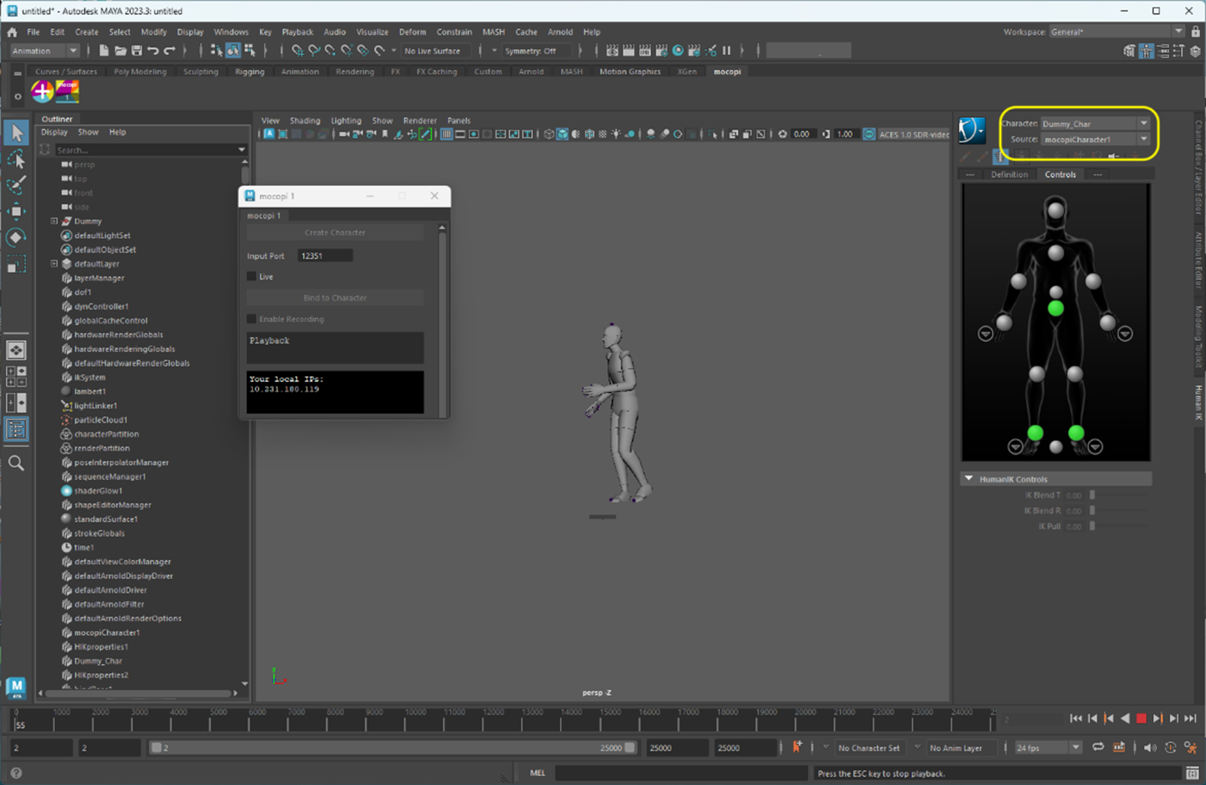Click the IK Blend T slider

pyautogui.click(x=1092, y=495)
